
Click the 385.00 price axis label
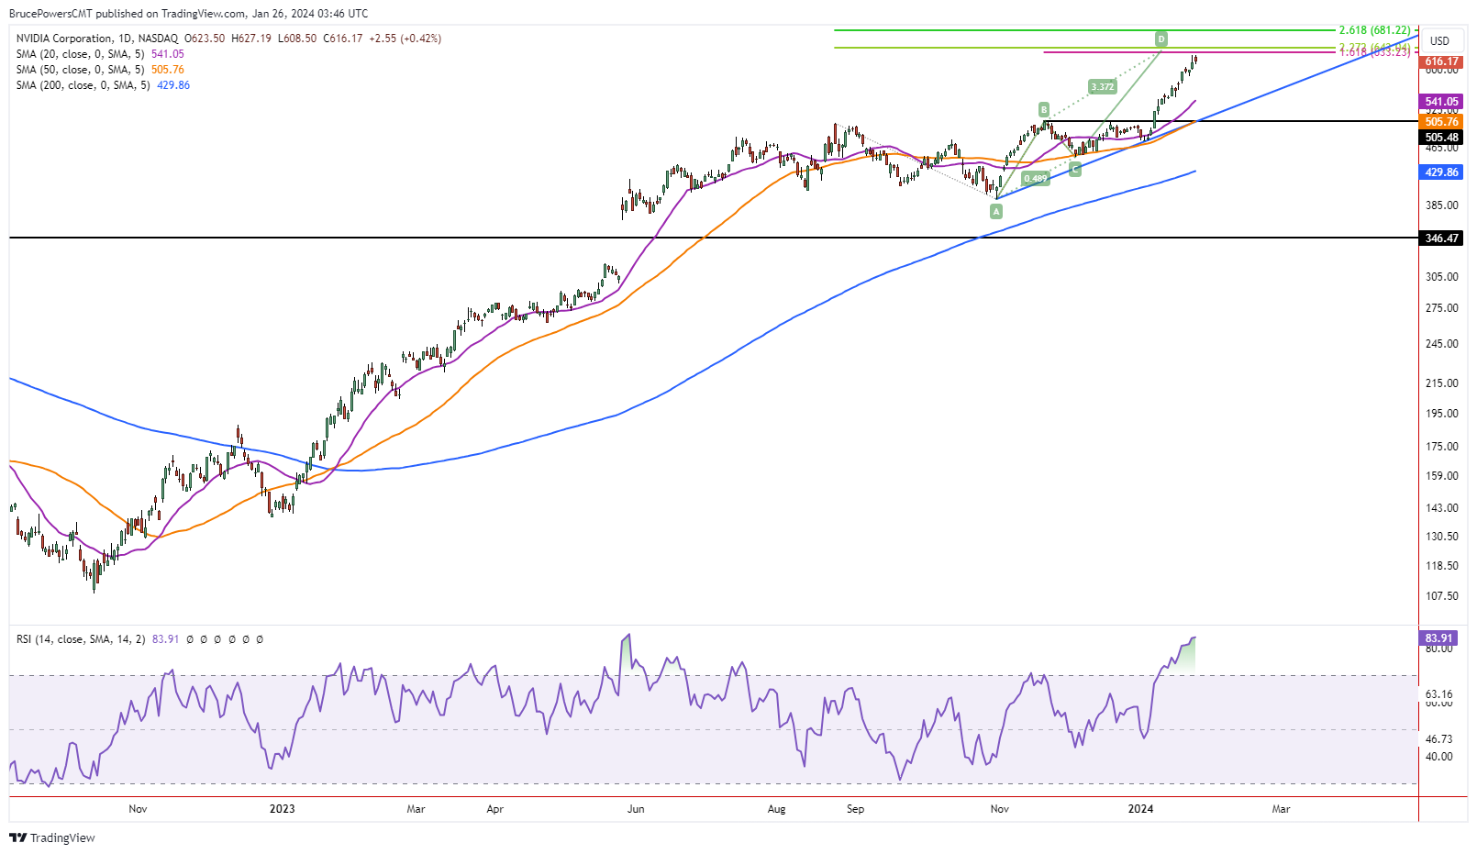pos(1442,205)
